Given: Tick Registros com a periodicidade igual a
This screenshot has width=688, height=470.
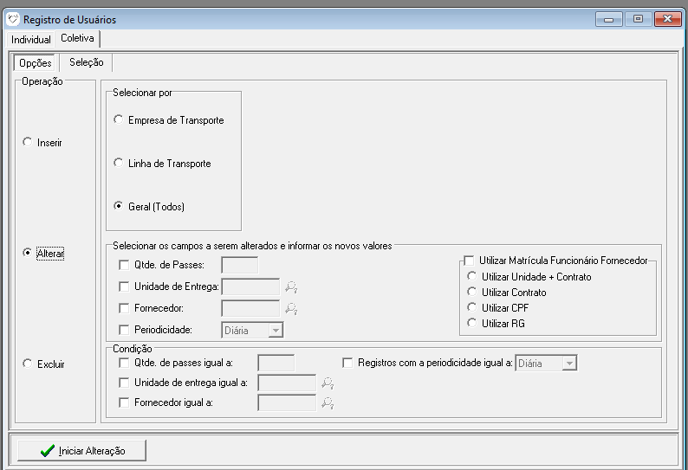Looking at the screenshot, I should (349, 364).
